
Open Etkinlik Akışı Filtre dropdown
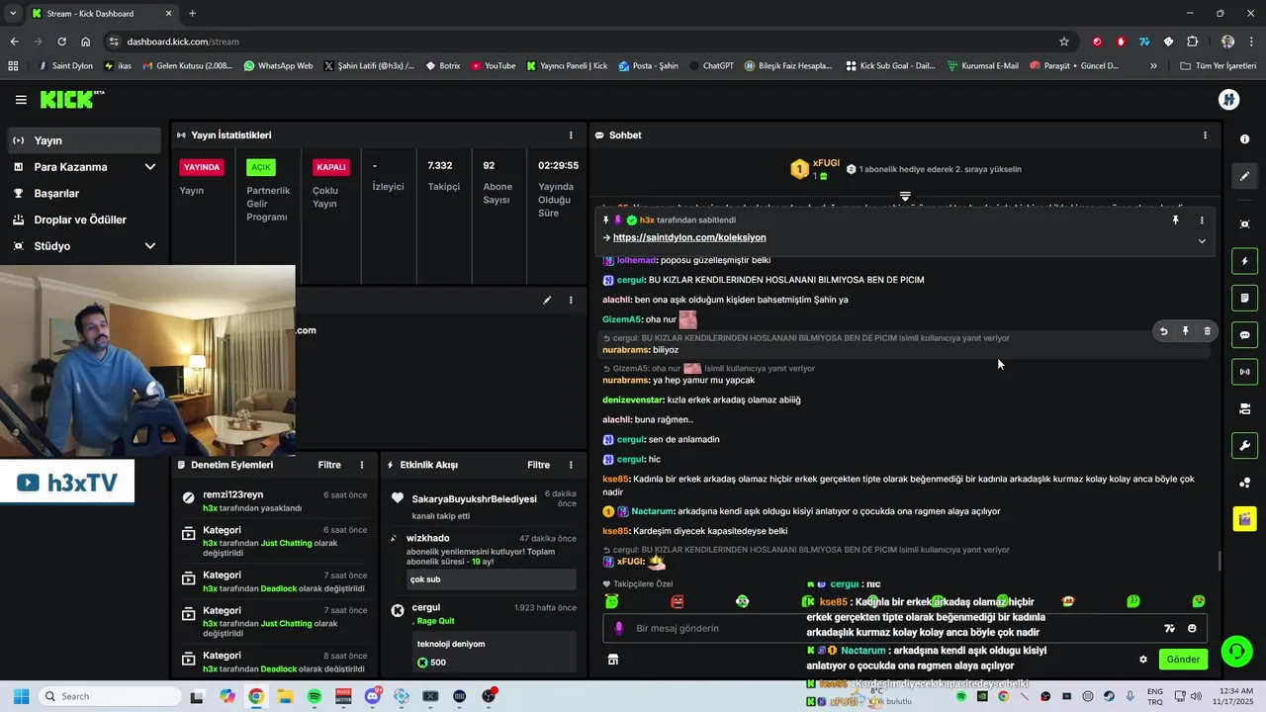[x=538, y=465]
